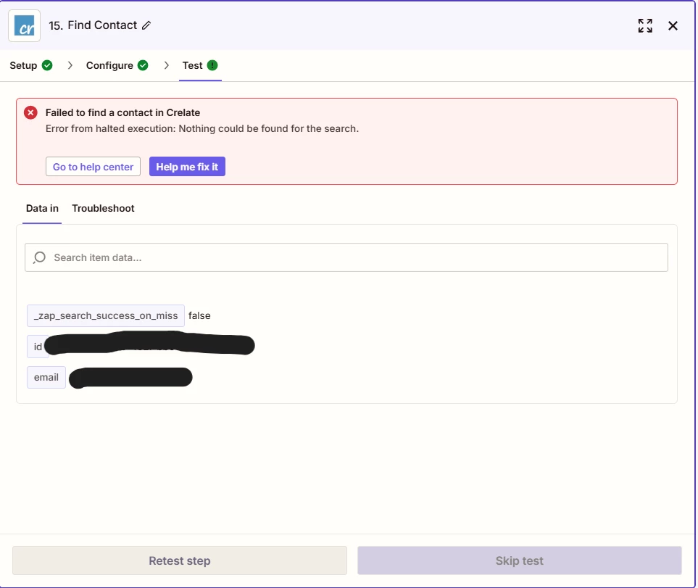The width and height of the screenshot is (698, 588).
Task: Click green check beside Setup
Action: click(47, 65)
